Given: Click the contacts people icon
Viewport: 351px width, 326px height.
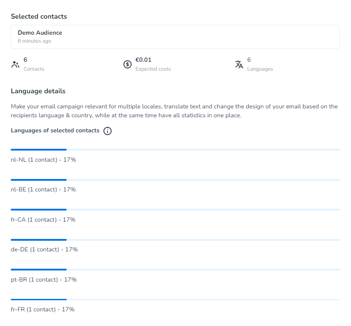Looking at the screenshot, I should tap(15, 64).
